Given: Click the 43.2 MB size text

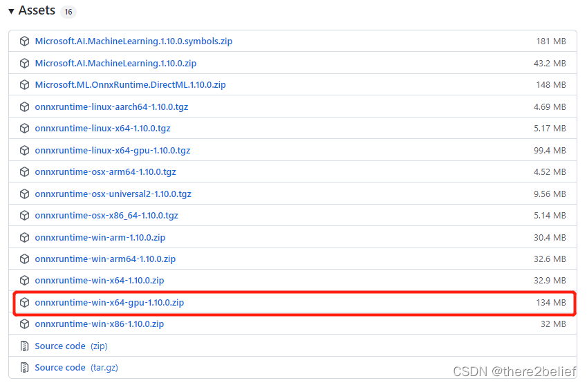Looking at the screenshot, I should pos(550,64).
